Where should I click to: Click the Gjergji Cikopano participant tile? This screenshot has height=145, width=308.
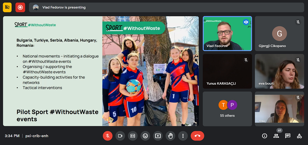(279, 33)
